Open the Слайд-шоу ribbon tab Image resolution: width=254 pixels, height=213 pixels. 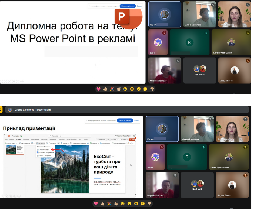[61, 139]
